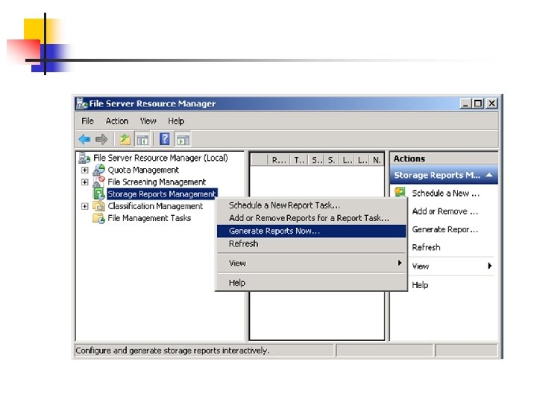This screenshot has width=537, height=402.
Task: Click View in the Actions pane
Action: pos(421,267)
